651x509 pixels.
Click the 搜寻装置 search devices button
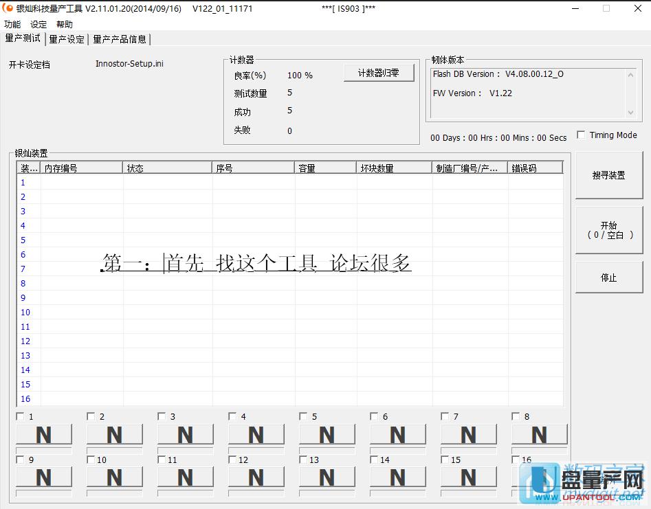pyautogui.click(x=608, y=175)
